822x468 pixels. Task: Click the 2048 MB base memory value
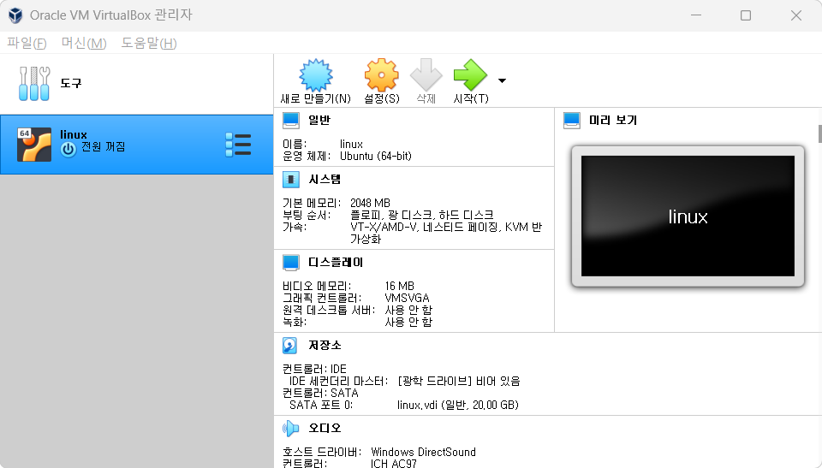coord(370,203)
